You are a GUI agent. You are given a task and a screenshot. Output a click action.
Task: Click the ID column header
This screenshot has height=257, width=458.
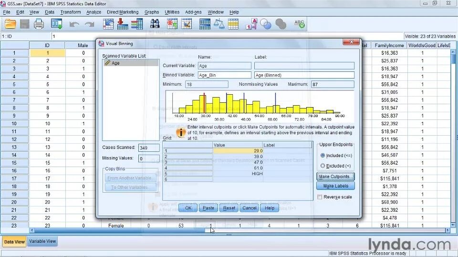[47, 45]
